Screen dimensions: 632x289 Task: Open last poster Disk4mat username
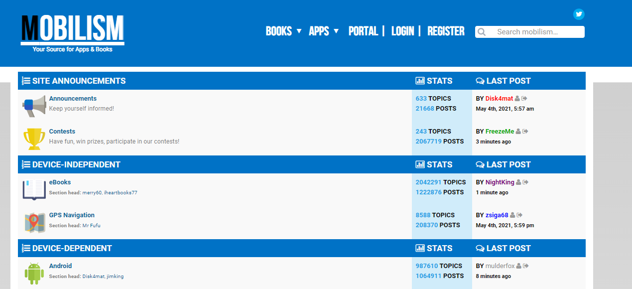tap(499, 99)
